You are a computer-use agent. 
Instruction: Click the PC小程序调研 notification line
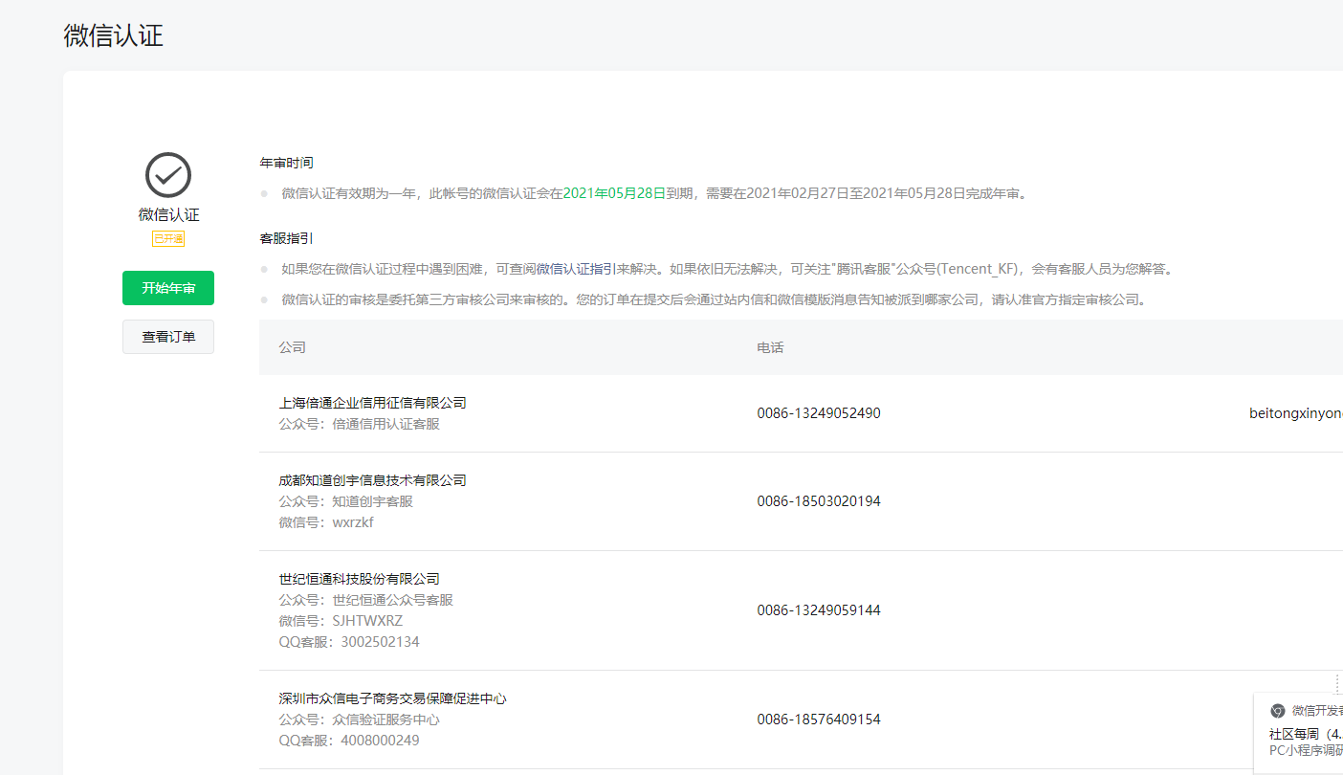[x=1306, y=750]
